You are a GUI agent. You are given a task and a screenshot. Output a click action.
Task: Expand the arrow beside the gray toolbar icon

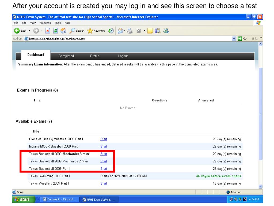point(144,31)
